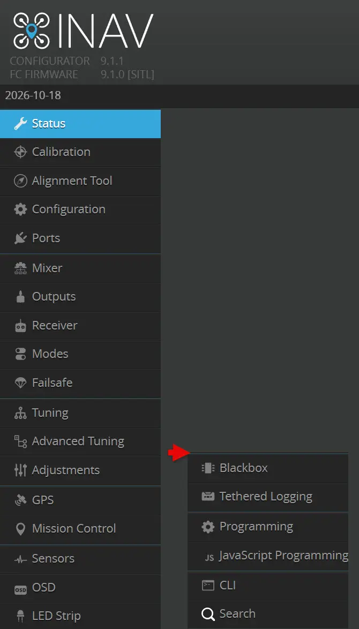Click the Outputs motor icon

click(x=20, y=297)
